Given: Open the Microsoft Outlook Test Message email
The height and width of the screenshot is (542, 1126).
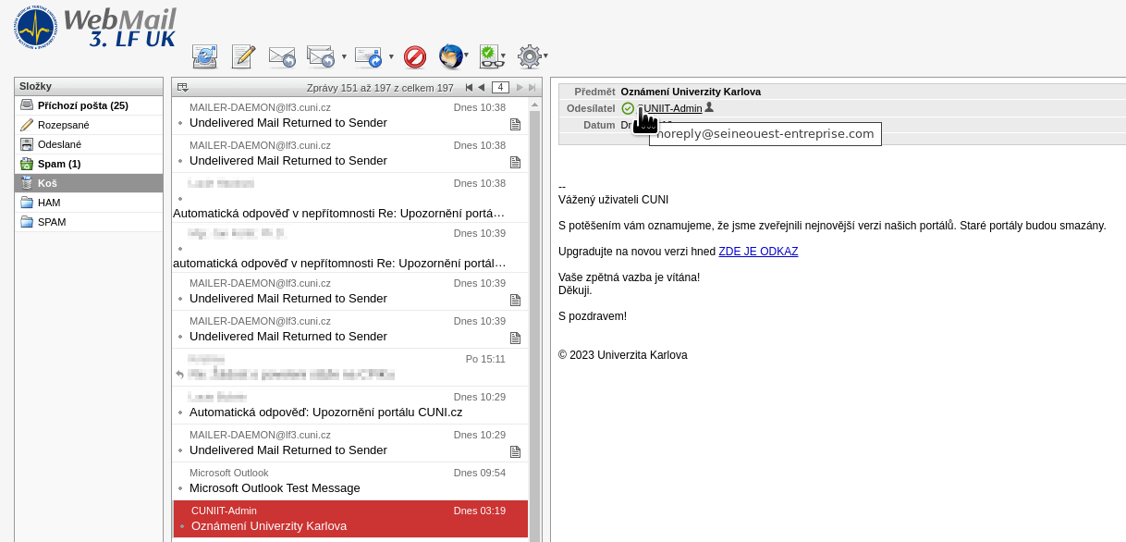Looking at the screenshot, I should (x=350, y=481).
